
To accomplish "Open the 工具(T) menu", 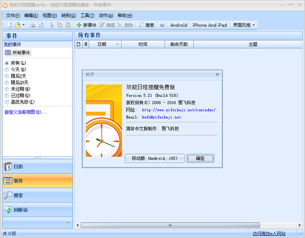I will (87, 16).
